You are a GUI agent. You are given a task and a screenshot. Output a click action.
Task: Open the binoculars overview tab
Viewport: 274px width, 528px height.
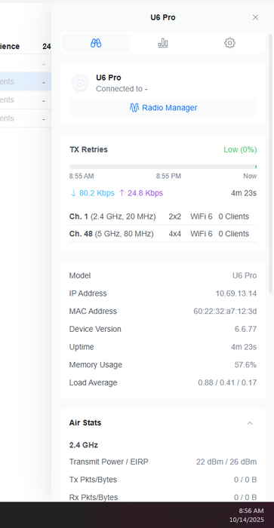pos(96,43)
